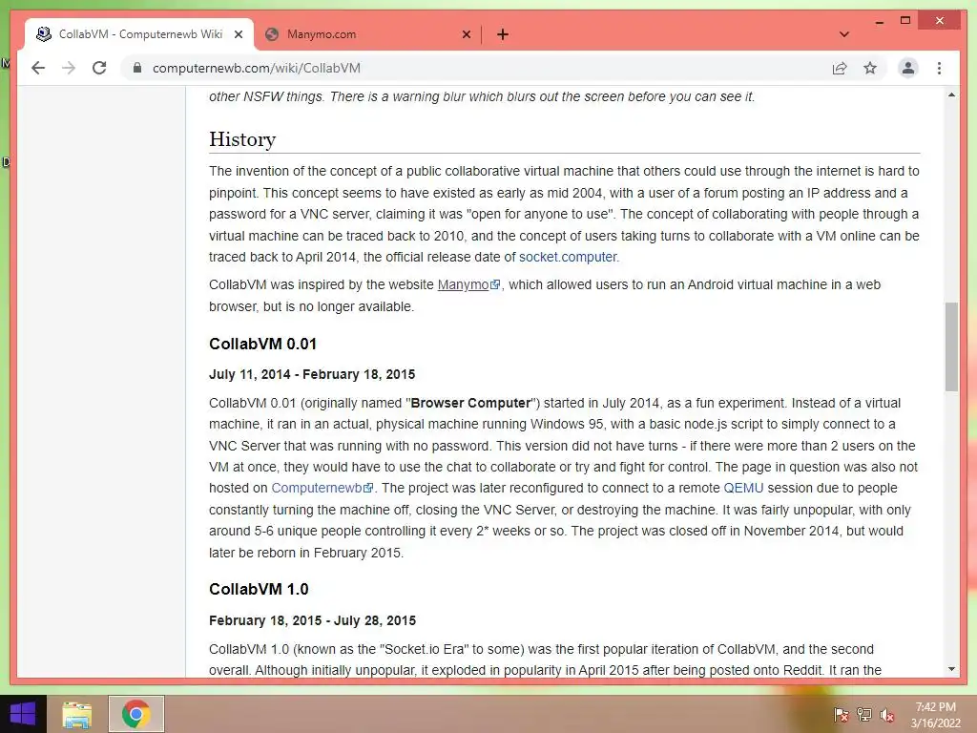
Task: Click the "February 18, 2015 - July 28, 2015" text
Action: (x=312, y=620)
